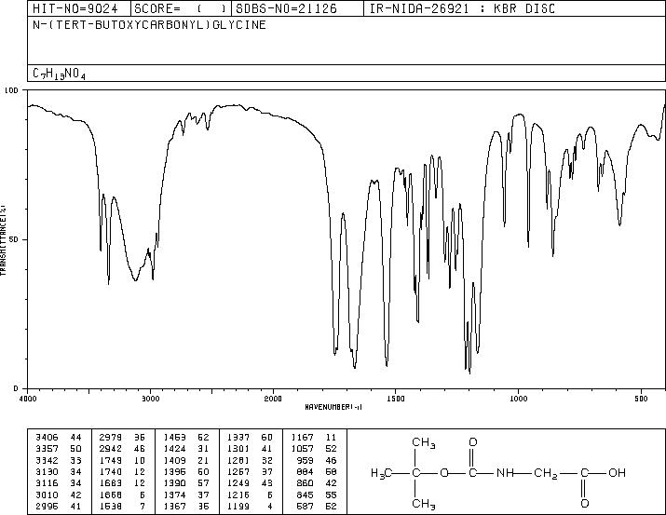Click the WAVENUMBER x-axis title
Screen dimensions: 666x515
[x=333, y=407]
